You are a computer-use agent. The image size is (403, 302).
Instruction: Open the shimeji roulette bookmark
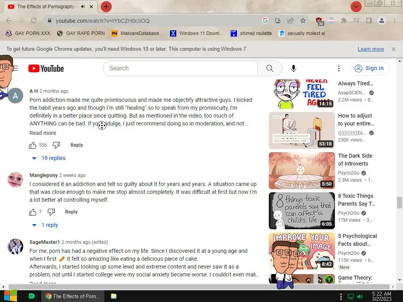coord(251,33)
